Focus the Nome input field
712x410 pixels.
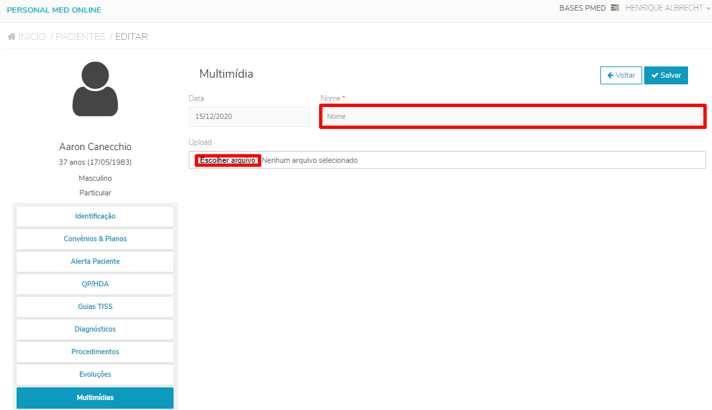tap(513, 117)
